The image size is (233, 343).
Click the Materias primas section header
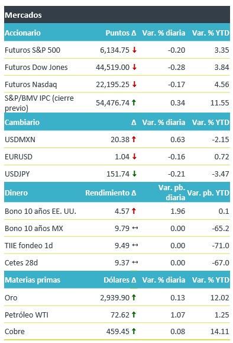pyautogui.click(x=117, y=280)
